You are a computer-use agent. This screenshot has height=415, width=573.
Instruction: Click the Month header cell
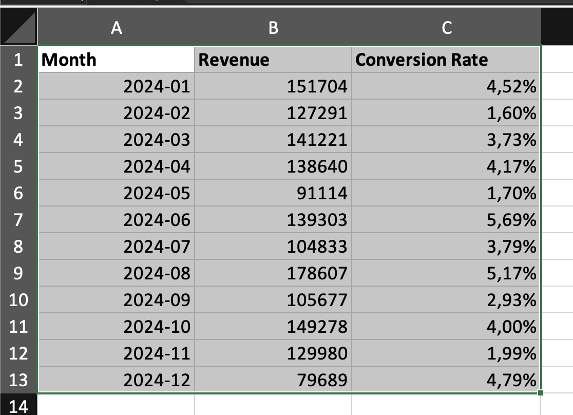pos(116,60)
